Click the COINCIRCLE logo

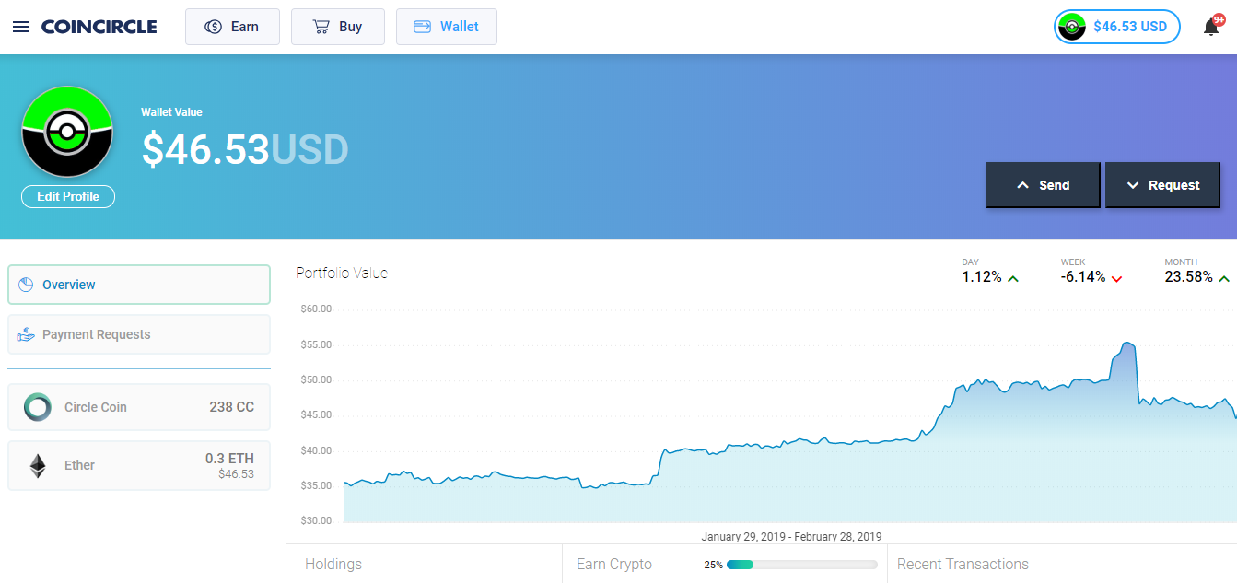(99, 27)
